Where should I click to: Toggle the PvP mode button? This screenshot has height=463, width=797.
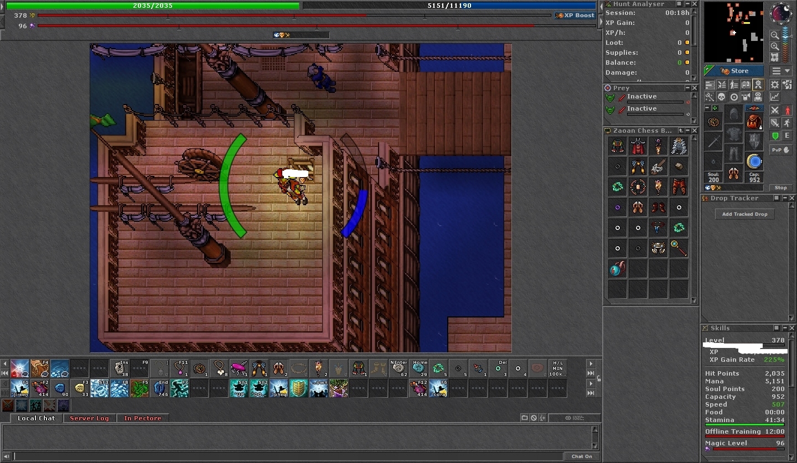point(780,150)
